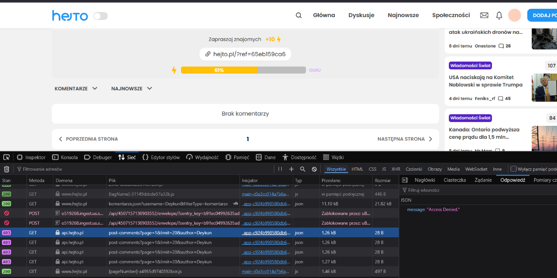
Task: Open request blocking icon in network toolbar
Action: tap(314, 169)
